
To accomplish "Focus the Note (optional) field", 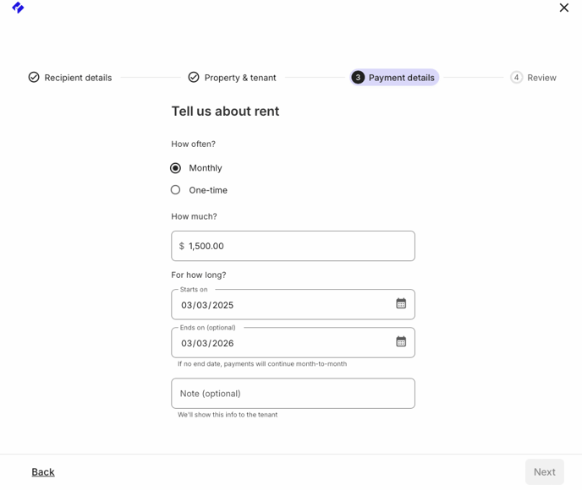I will (293, 393).
